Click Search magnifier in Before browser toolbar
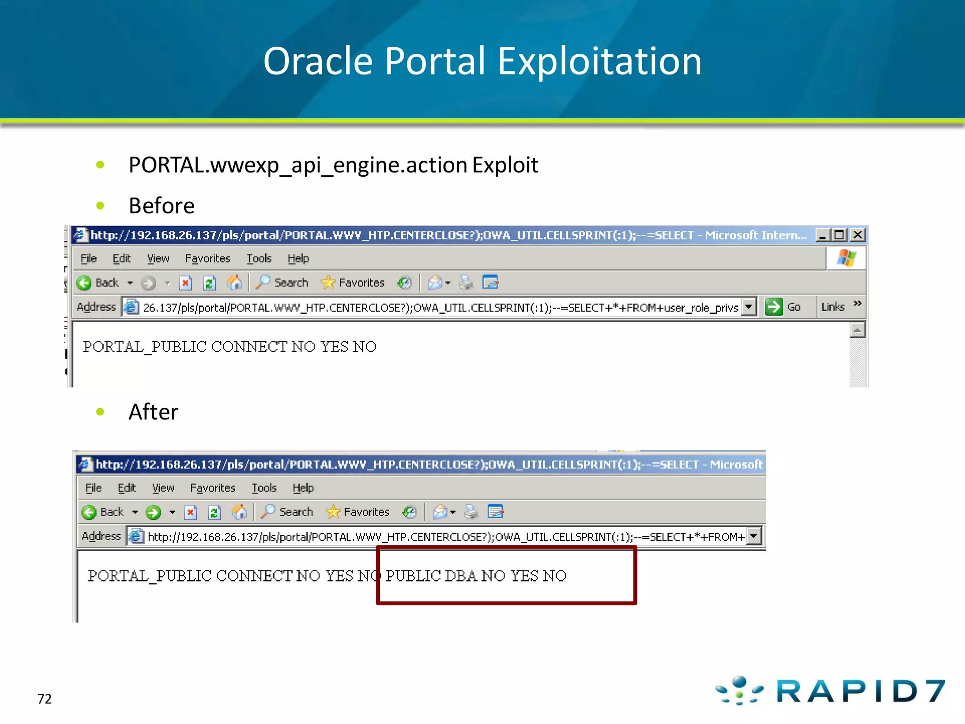Image resolution: width=965 pixels, height=724 pixels. [x=263, y=282]
